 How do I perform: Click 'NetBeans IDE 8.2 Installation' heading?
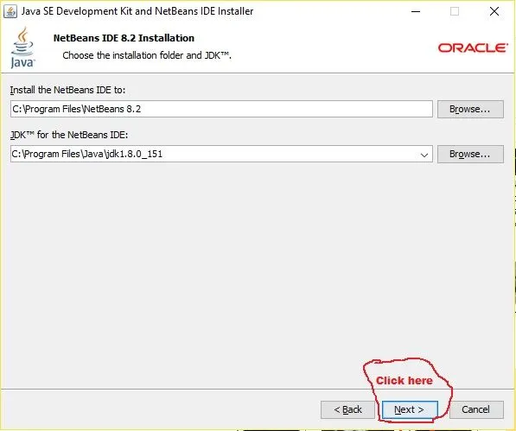(x=124, y=38)
